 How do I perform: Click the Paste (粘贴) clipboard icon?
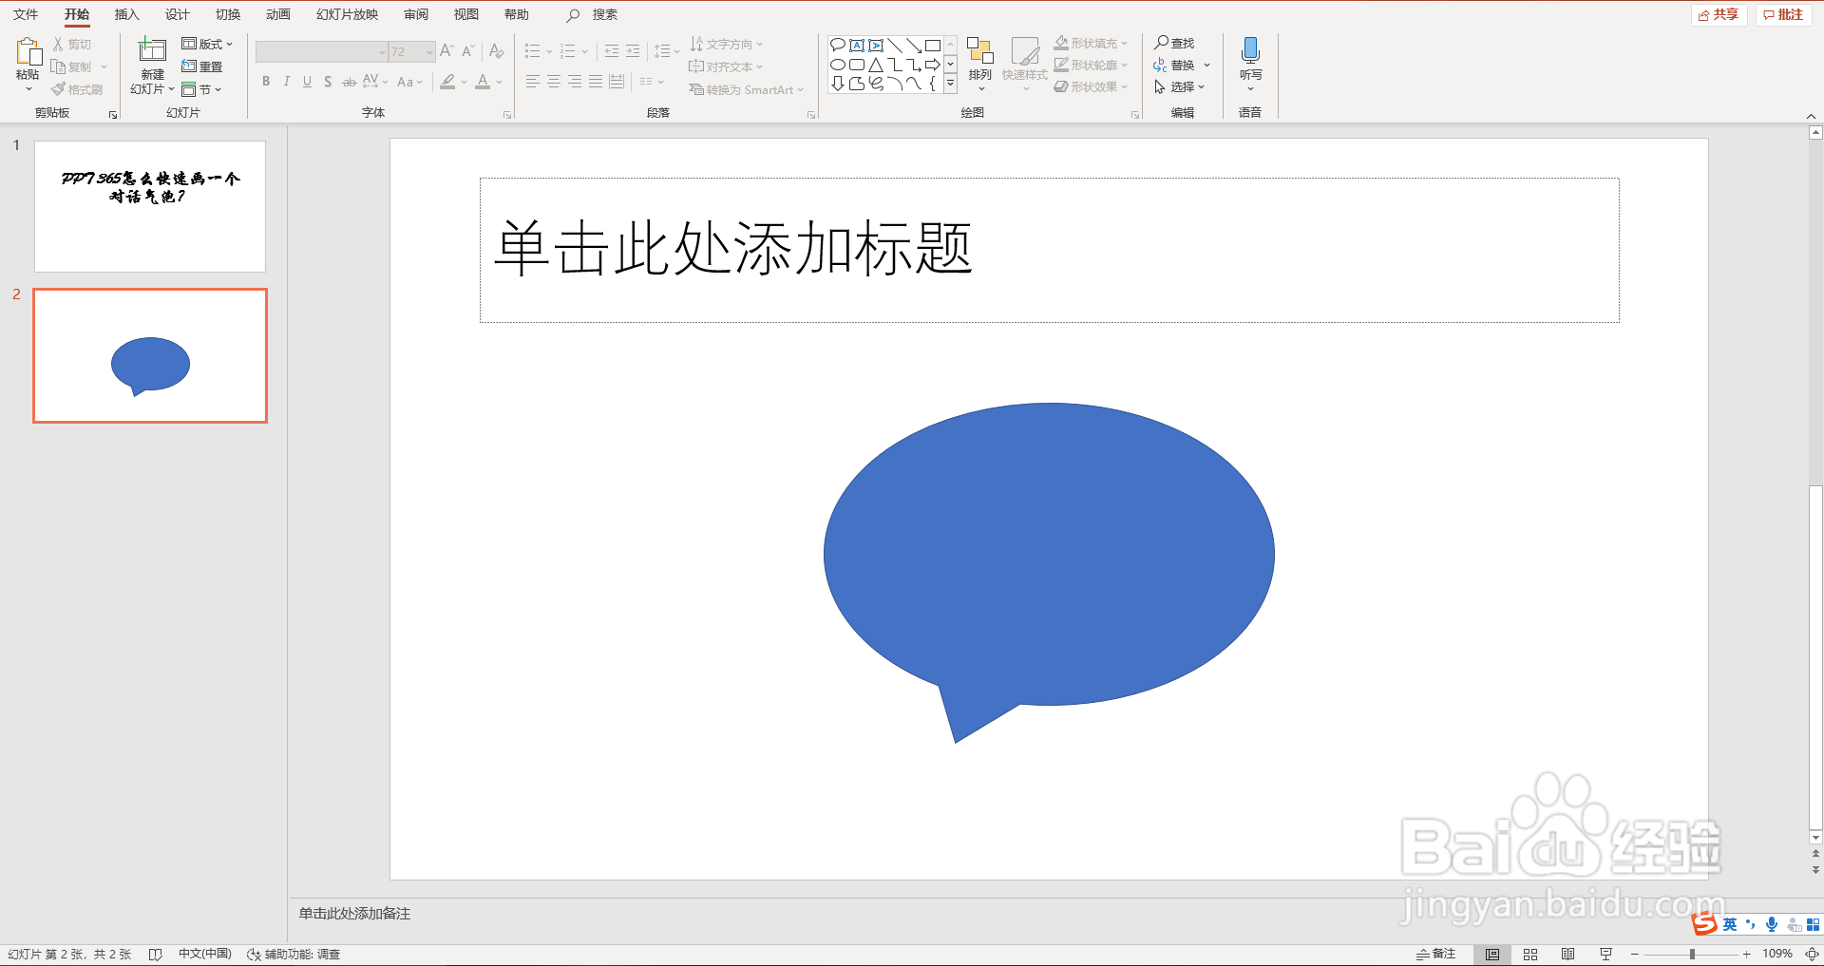28,52
